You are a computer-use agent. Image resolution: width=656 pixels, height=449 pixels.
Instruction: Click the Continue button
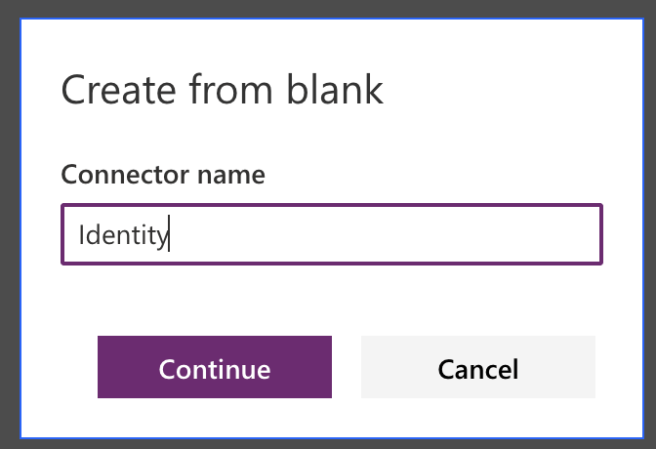click(x=215, y=367)
